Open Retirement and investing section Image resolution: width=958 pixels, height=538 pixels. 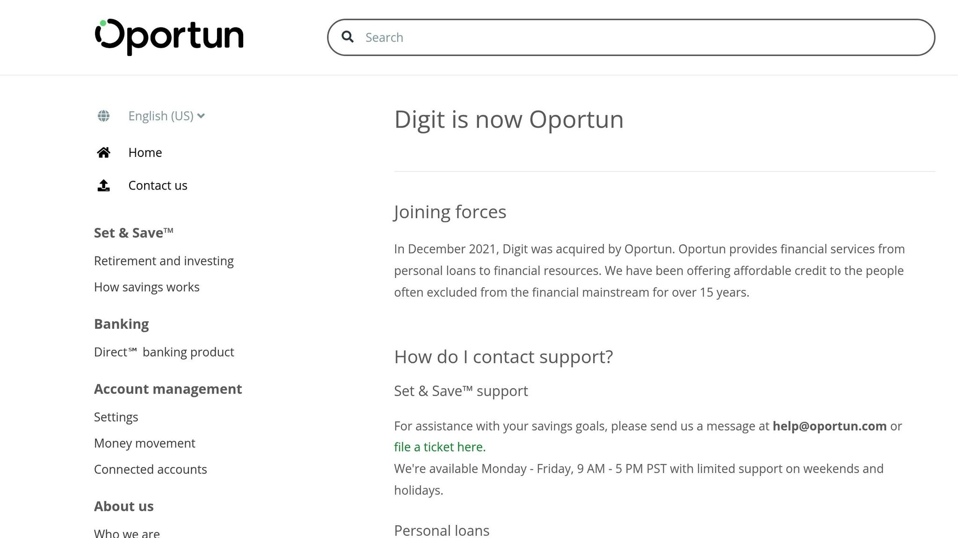point(164,261)
